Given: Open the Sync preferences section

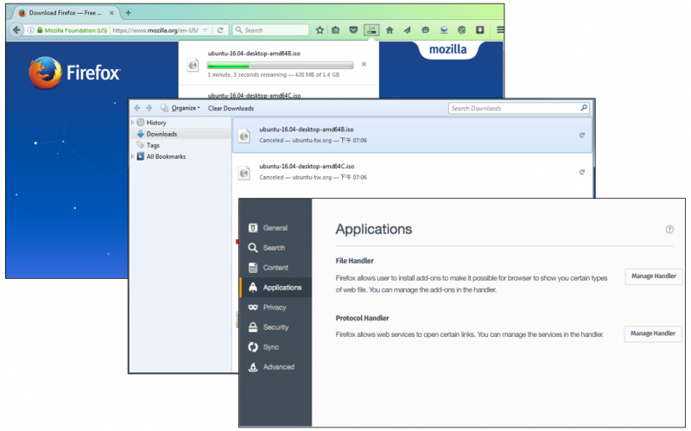Looking at the screenshot, I should (x=271, y=347).
